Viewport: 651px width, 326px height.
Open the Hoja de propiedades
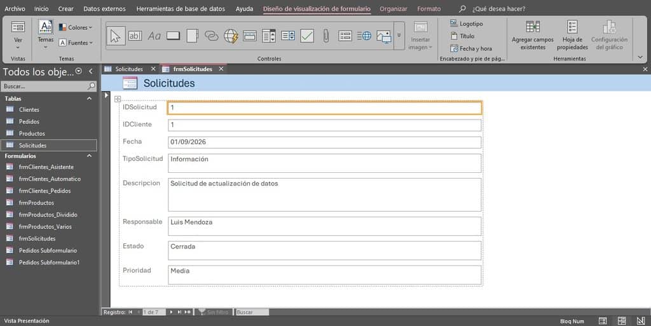point(572,36)
